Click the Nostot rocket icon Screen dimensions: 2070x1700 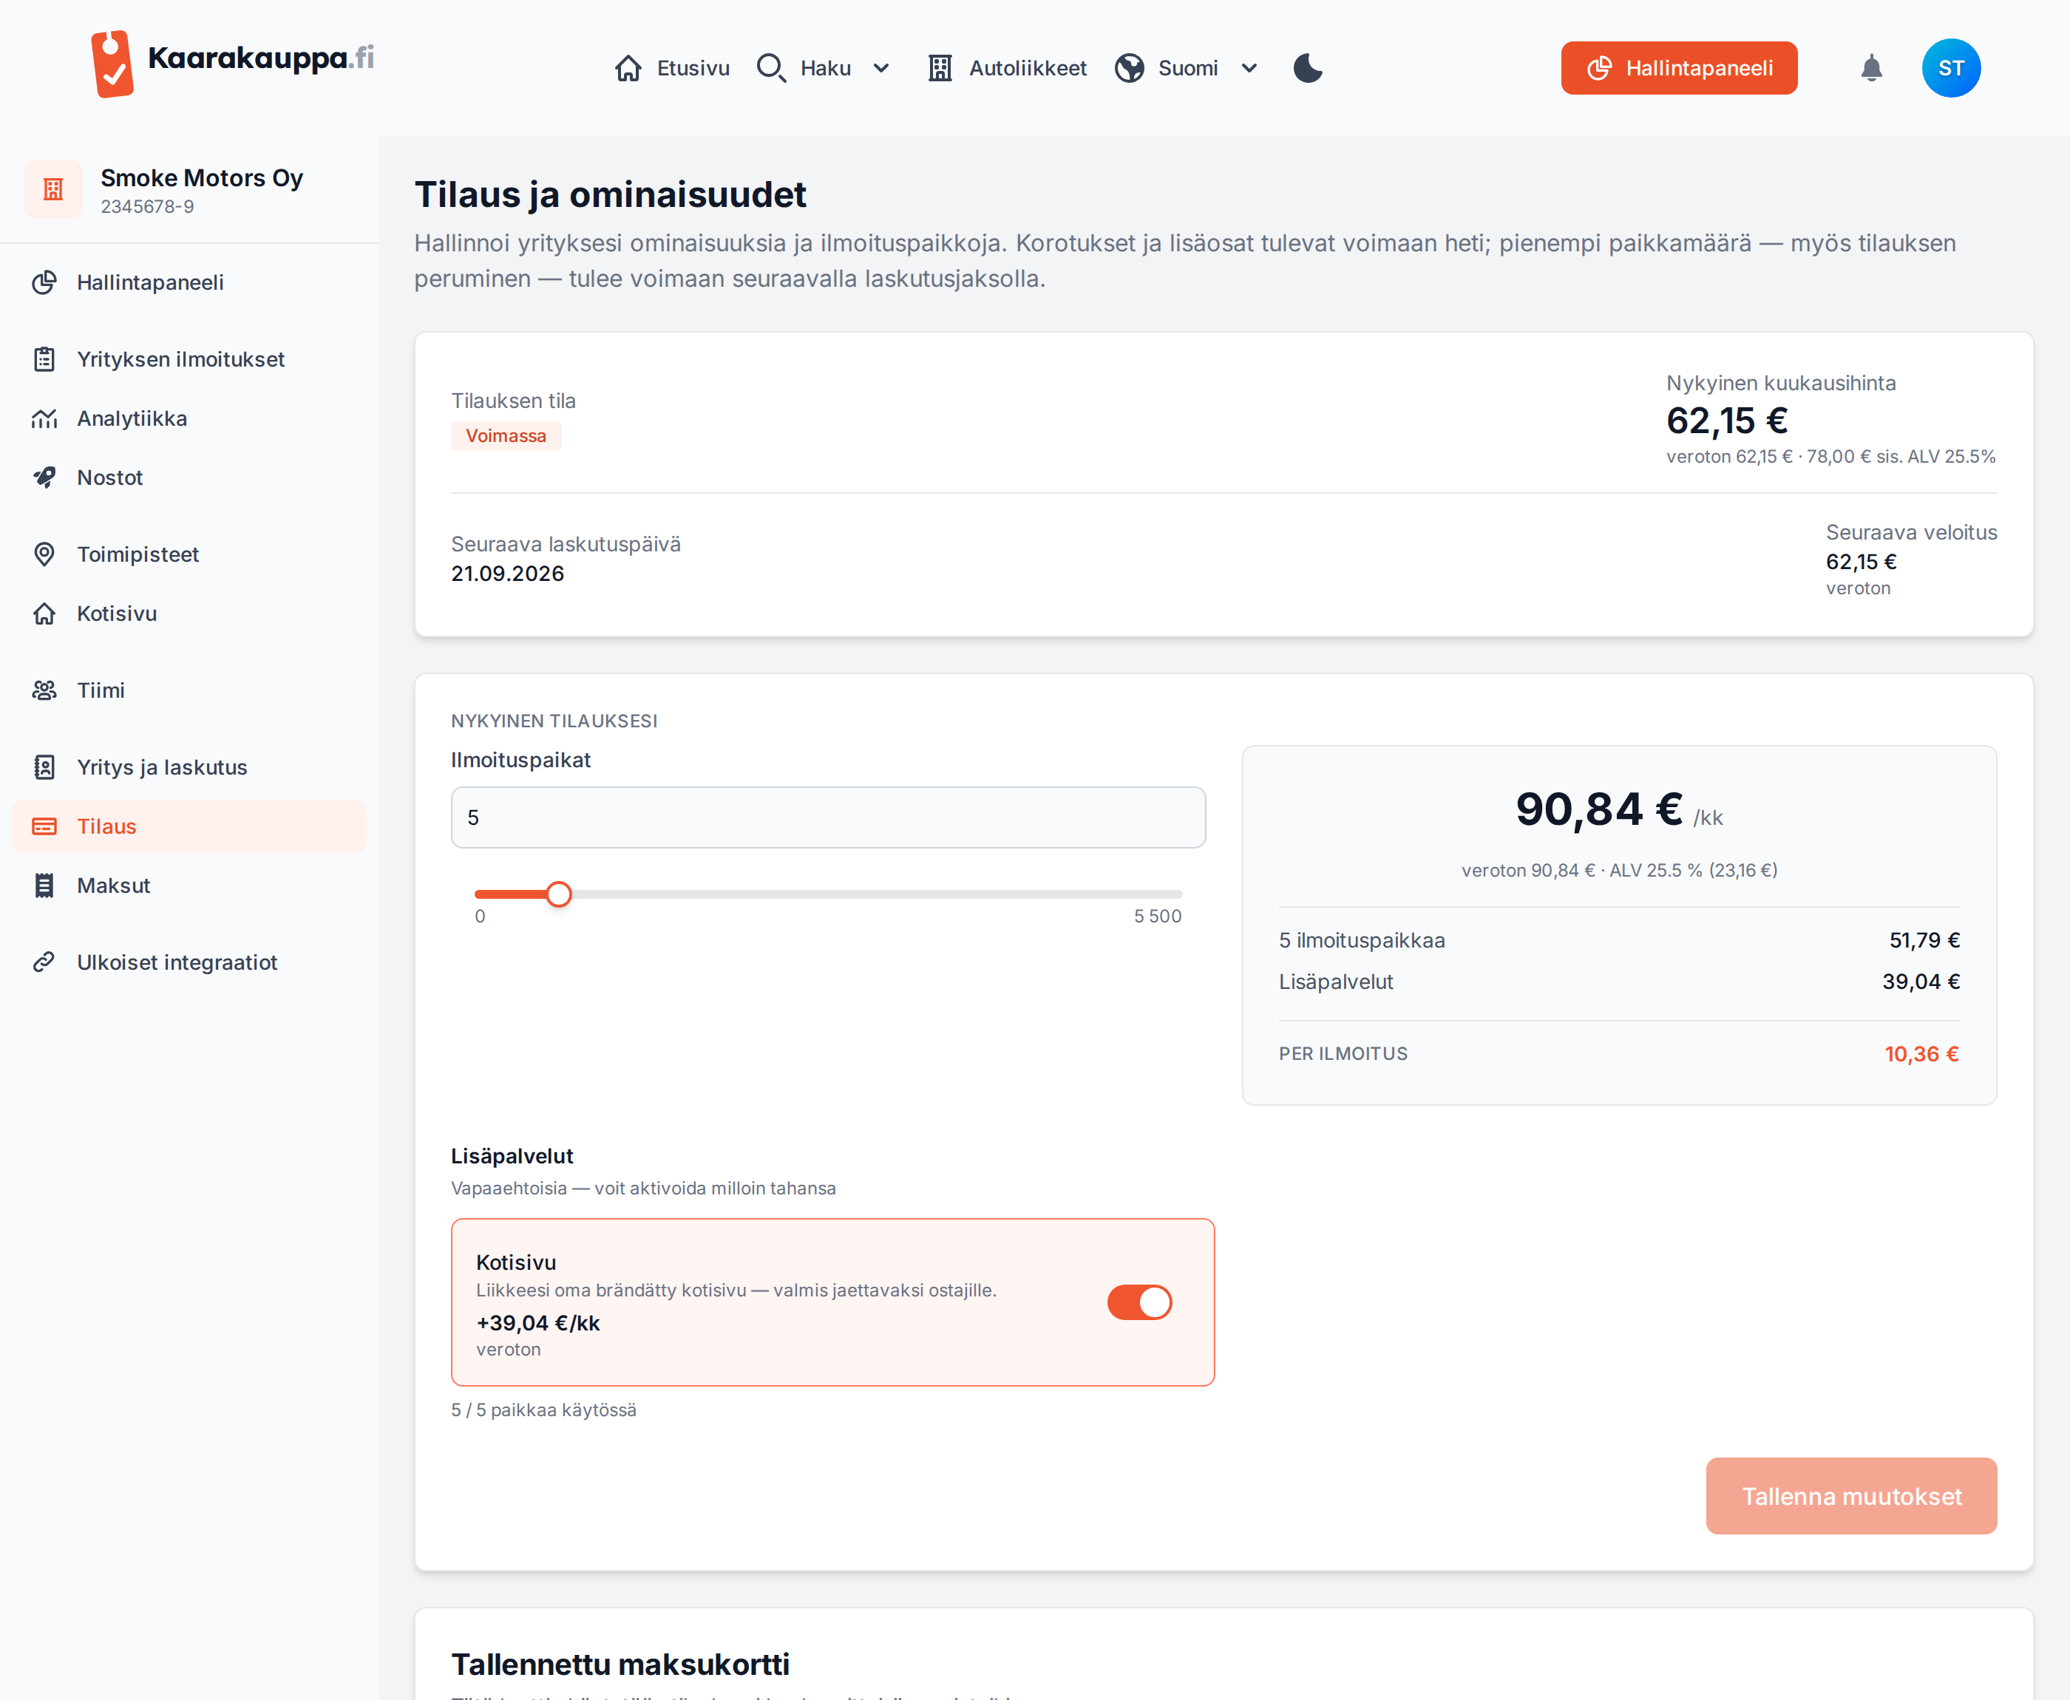44,478
